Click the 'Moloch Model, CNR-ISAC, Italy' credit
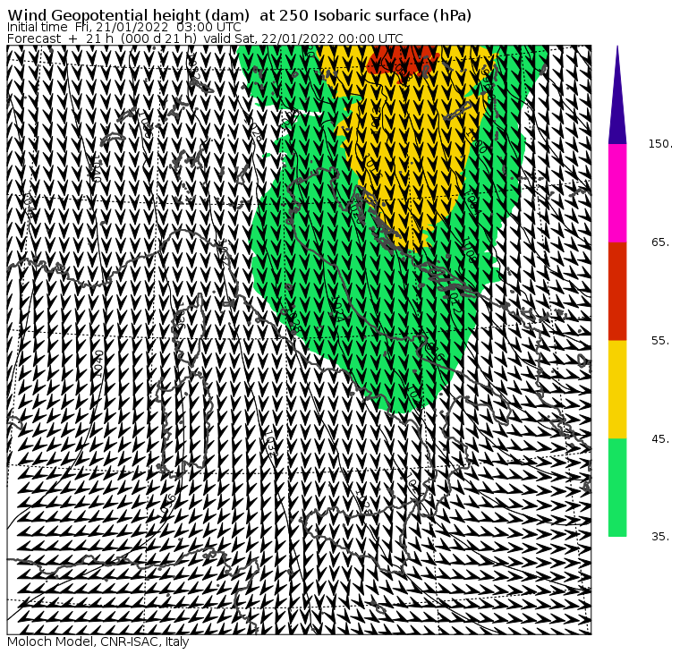The height and width of the screenshot is (654, 680). [x=98, y=641]
